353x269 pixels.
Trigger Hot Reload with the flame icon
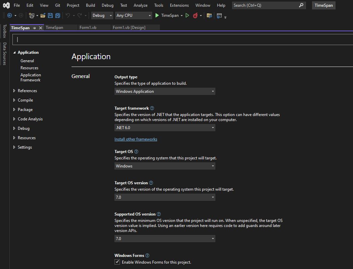coord(196,15)
